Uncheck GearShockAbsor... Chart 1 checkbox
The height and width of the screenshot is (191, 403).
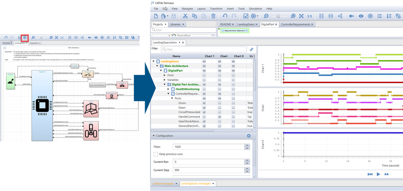(204, 121)
